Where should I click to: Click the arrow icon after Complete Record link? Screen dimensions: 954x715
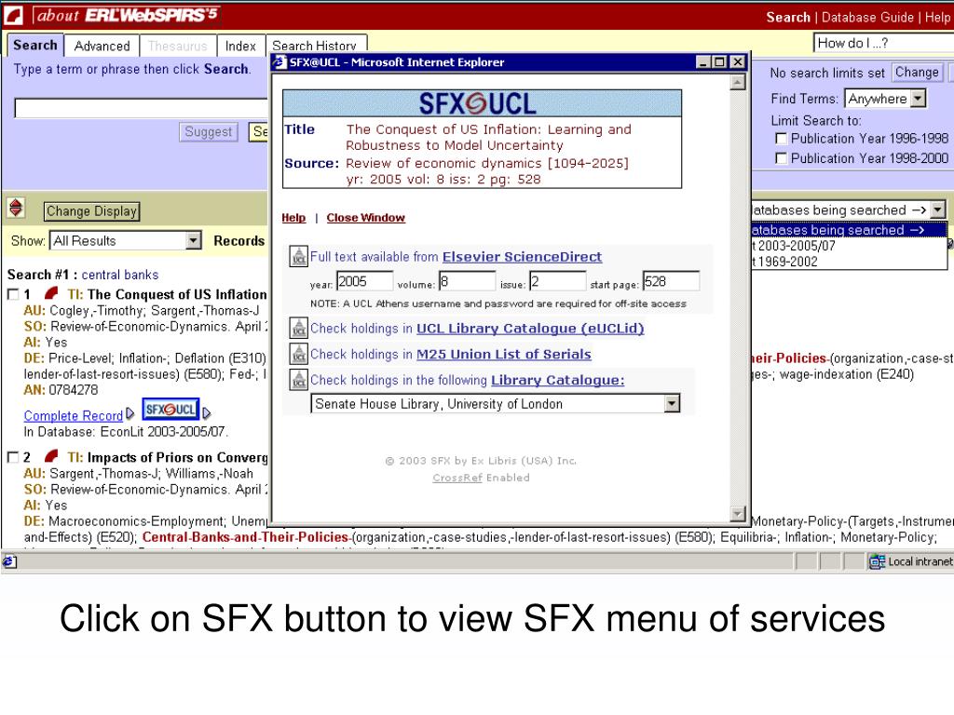130,414
